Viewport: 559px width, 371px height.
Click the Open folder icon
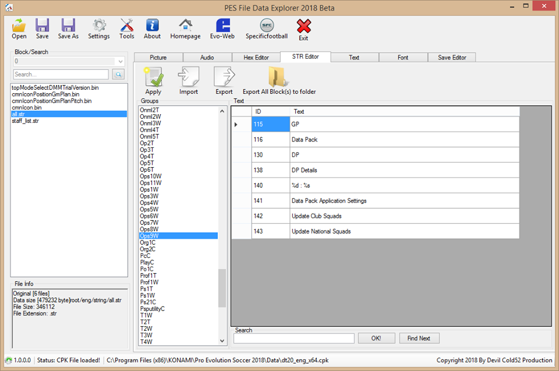pos(19,26)
